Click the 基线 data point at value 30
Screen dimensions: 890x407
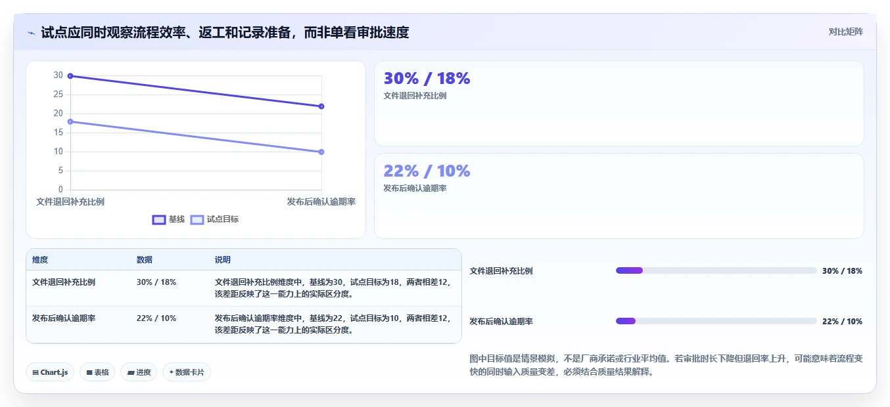(x=70, y=76)
